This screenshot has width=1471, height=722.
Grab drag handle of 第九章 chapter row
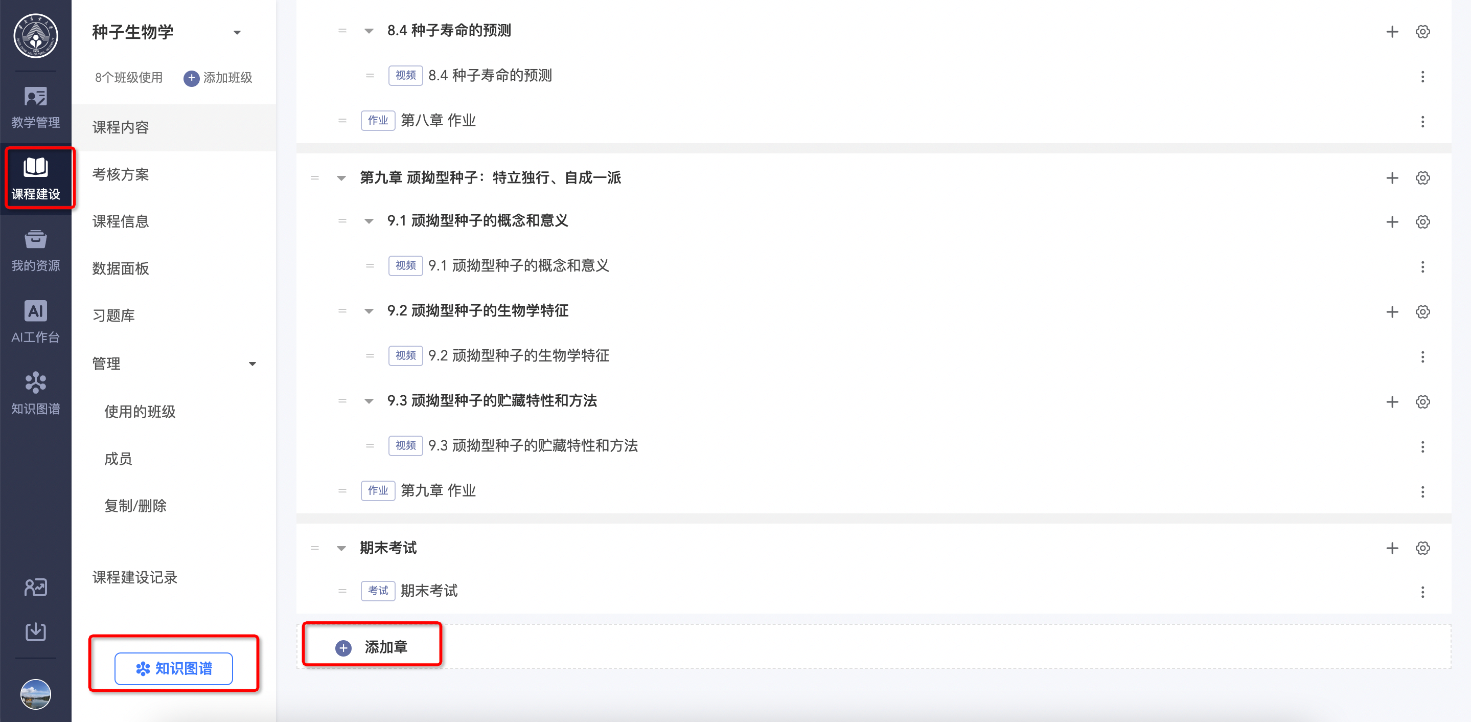315,177
